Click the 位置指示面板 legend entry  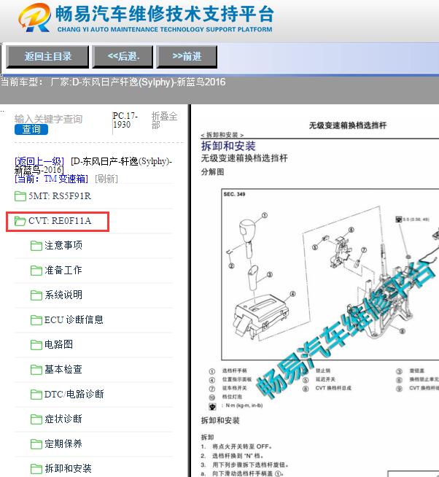[237, 379]
